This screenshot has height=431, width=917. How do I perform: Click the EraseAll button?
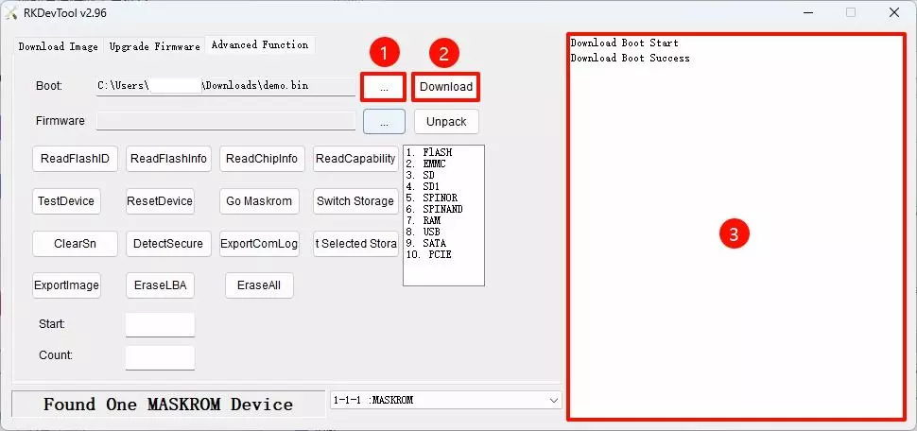click(x=259, y=285)
